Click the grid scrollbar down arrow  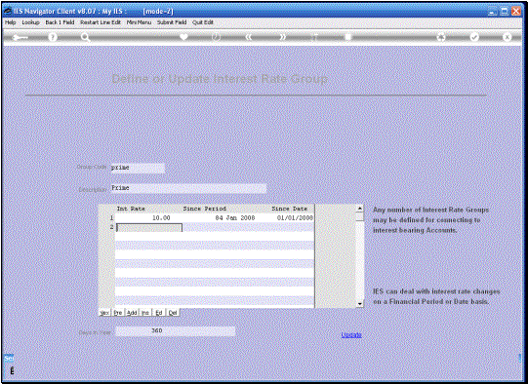(x=359, y=304)
